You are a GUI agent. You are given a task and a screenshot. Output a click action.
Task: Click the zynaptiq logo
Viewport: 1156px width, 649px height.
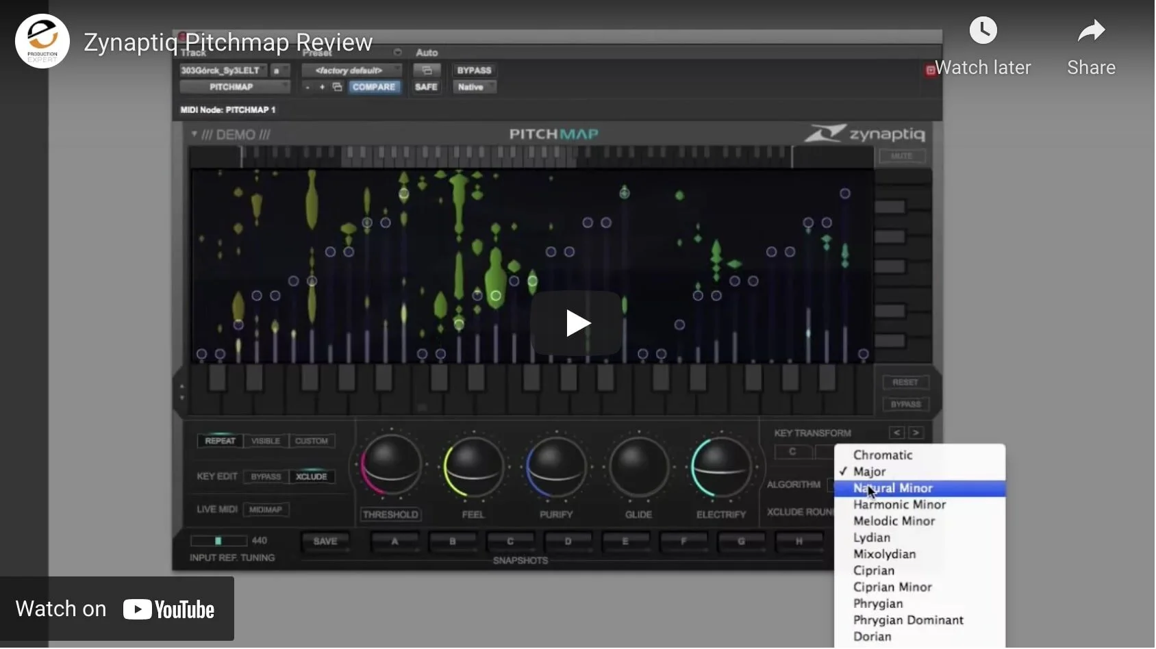pos(865,133)
